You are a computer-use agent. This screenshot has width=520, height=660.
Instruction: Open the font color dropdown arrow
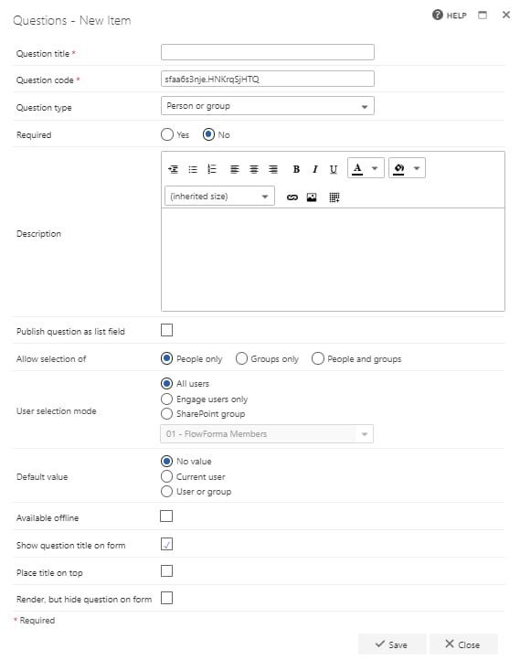(375, 168)
